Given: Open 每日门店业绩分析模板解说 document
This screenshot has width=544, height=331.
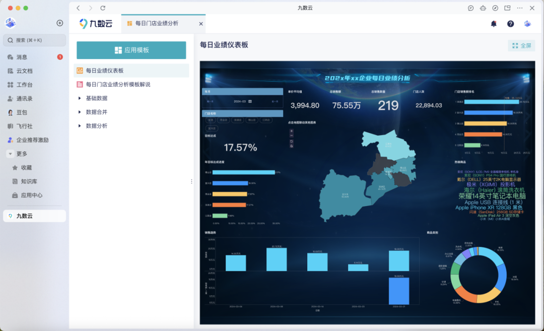Looking at the screenshot, I should pos(131,84).
